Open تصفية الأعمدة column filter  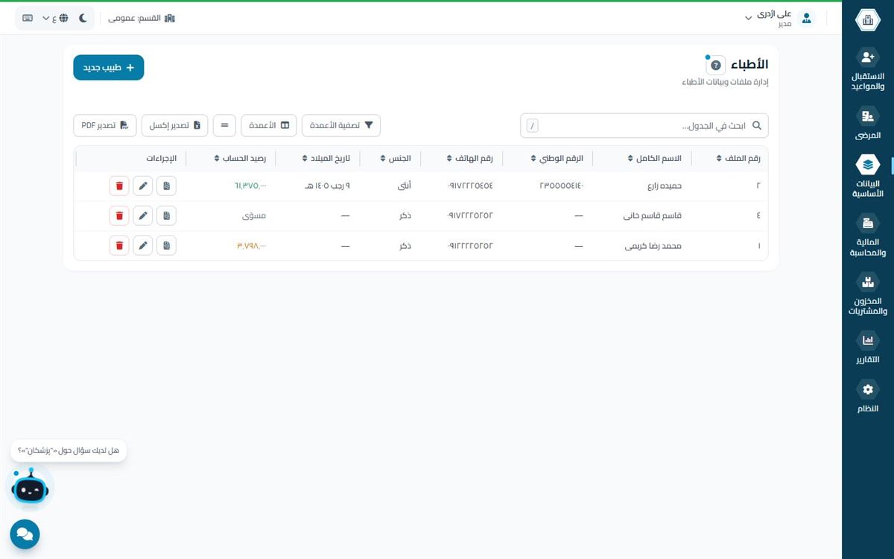(x=341, y=125)
